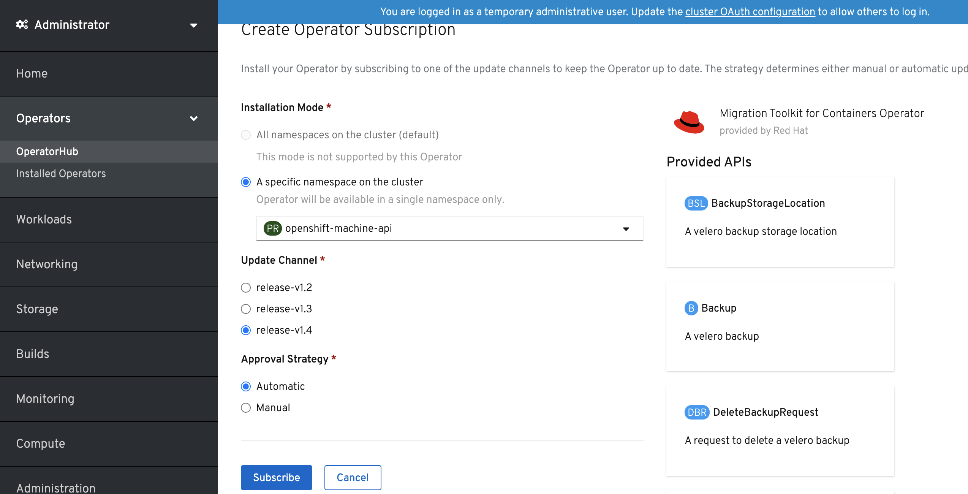Open the openshift-machine-api namespace dropdown
This screenshot has height=494, width=968.
click(x=449, y=228)
